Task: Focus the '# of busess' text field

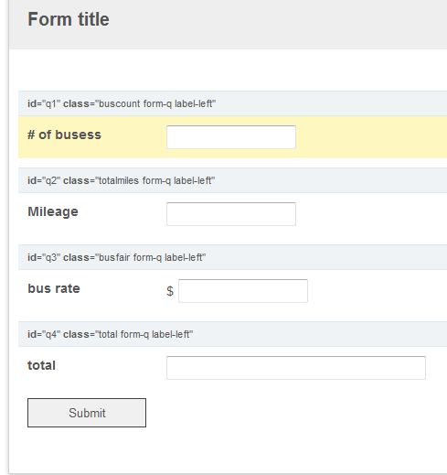Action: pos(231,137)
